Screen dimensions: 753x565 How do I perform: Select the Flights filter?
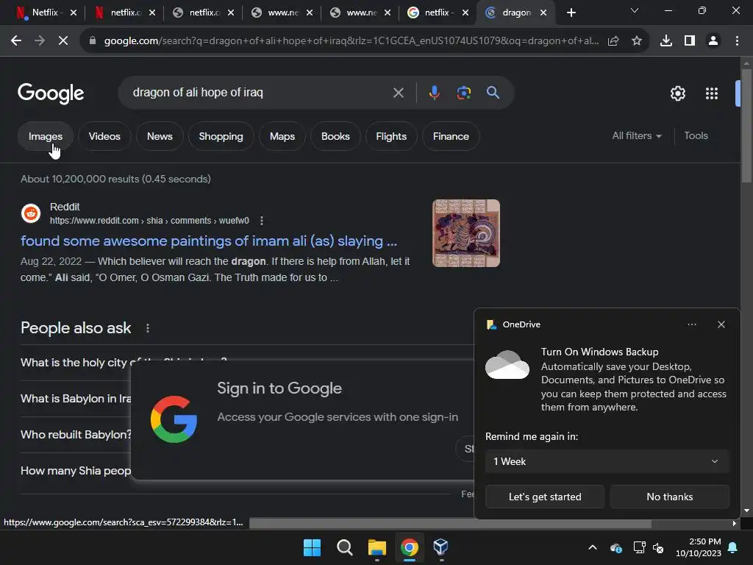point(391,136)
